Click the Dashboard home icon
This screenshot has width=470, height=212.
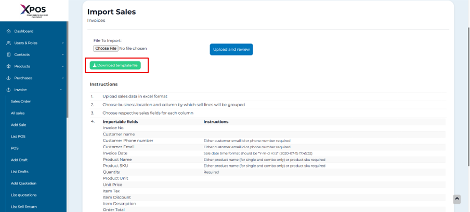pos(9,31)
